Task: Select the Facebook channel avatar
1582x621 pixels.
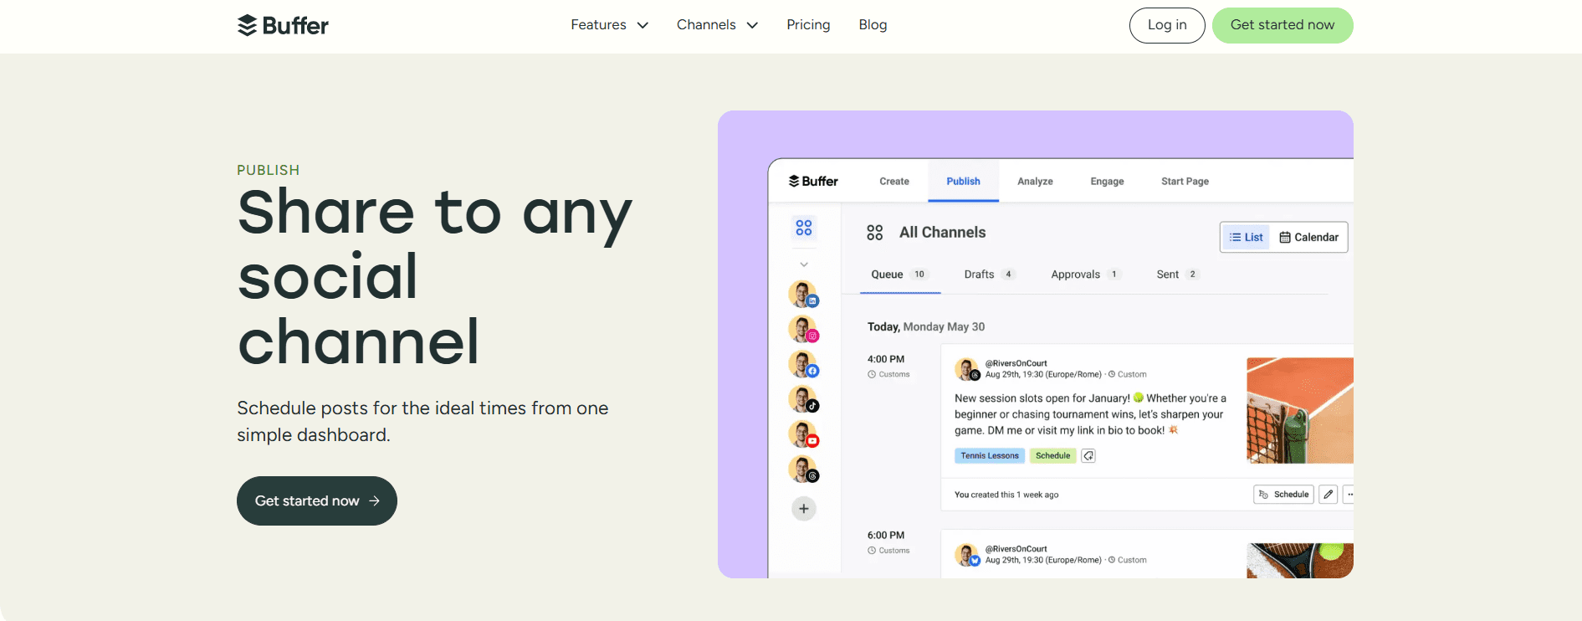Action: point(804,365)
